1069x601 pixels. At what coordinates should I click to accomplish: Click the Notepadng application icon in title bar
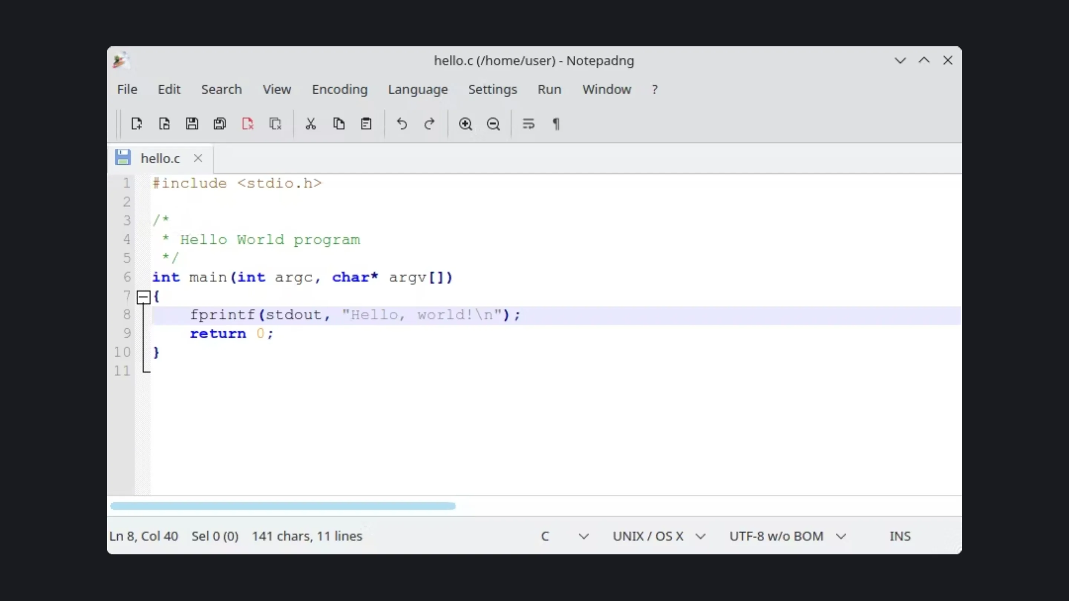pos(121,60)
